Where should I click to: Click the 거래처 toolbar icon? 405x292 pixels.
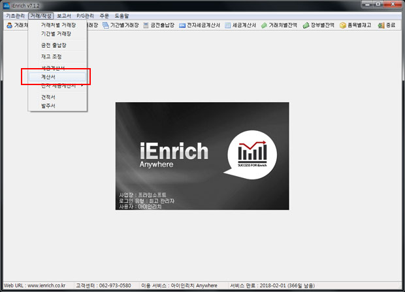16,26
